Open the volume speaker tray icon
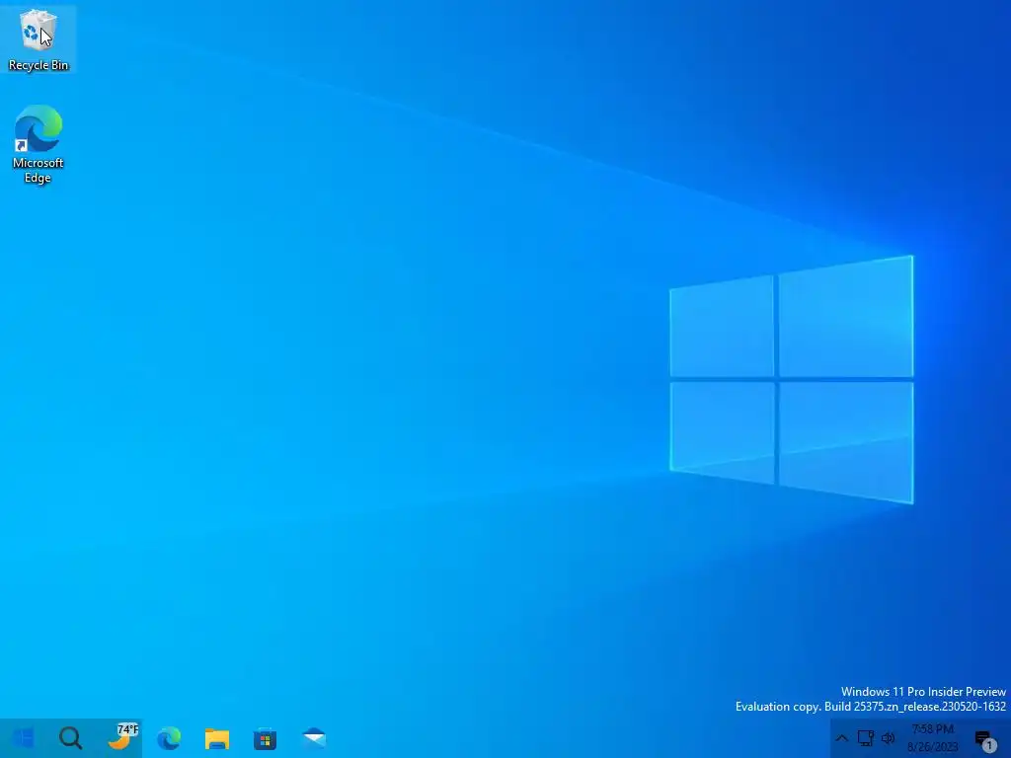This screenshot has height=758, width=1011. point(889,738)
